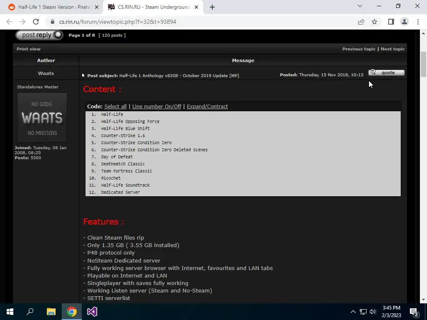This screenshot has width=427, height=320.
Task: Click scrollbar up arrow
Action: tap(423, 33)
